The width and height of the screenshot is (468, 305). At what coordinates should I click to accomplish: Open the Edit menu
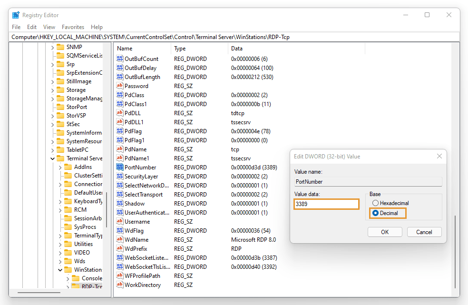[32, 27]
